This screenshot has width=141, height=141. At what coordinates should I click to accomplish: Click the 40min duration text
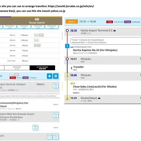[x=56, y=104]
